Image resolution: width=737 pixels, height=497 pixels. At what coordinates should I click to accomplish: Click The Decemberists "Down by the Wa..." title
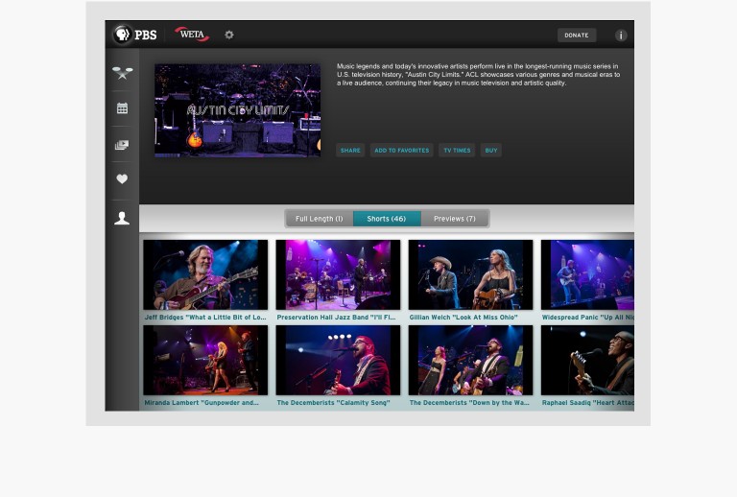pos(469,403)
